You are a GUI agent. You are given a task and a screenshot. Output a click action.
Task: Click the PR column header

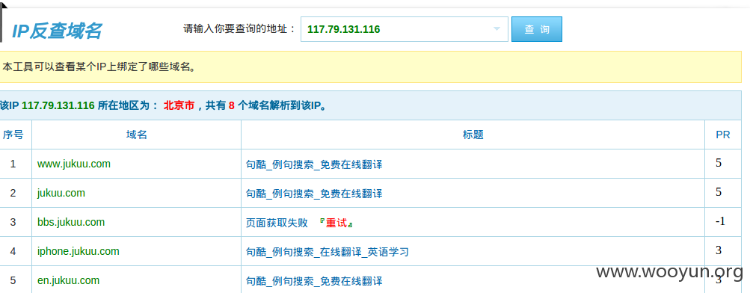pos(723,135)
